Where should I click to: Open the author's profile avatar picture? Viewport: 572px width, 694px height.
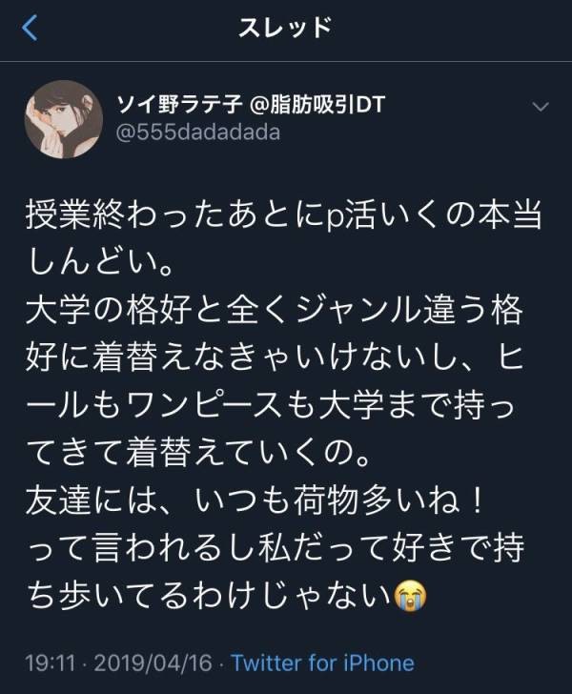[x=64, y=119]
